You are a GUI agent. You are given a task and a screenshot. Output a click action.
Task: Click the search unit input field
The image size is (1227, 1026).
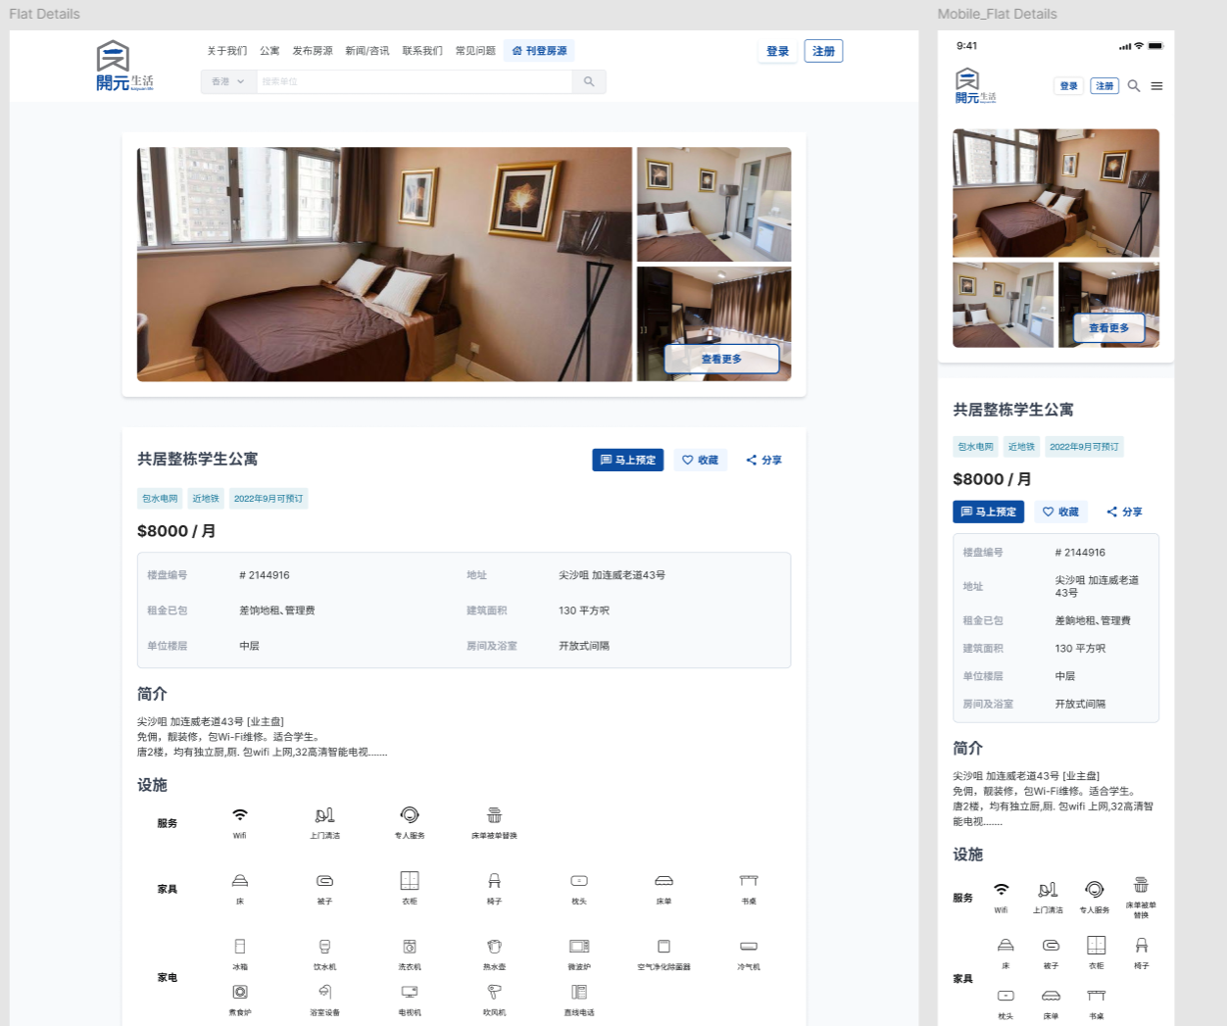(x=414, y=81)
